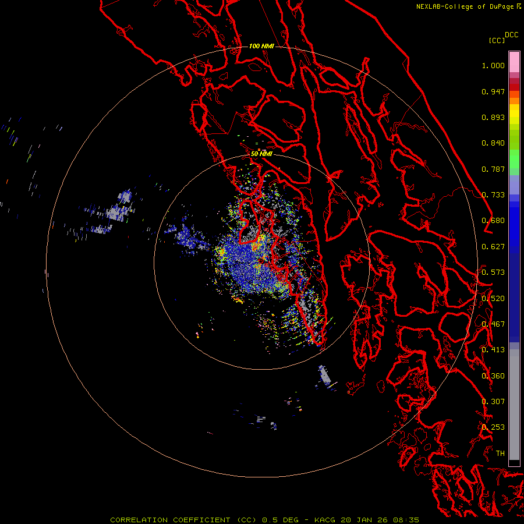
Task: Click the 0.787 color scale value
Action: pos(493,169)
